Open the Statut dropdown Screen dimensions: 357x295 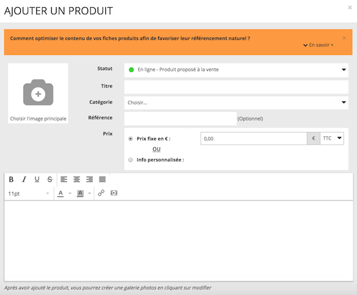[236, 70]
